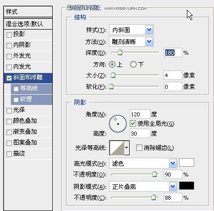Click the white highlight color swatch
Screen dimensions: 214x211
coord(186,163)
